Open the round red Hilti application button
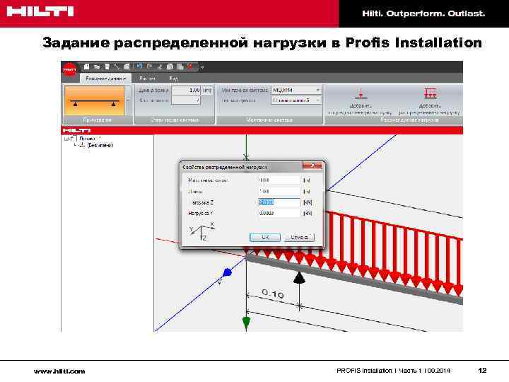The image size is (509, 382). 69,69
